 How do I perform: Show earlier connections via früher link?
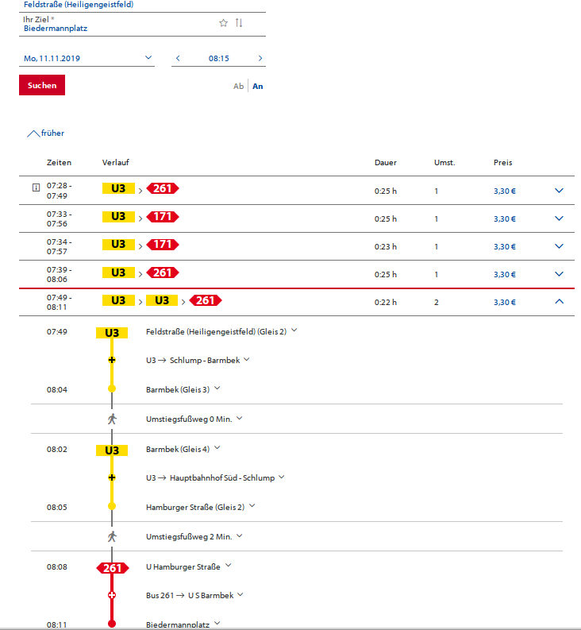(x=45, y=133)
